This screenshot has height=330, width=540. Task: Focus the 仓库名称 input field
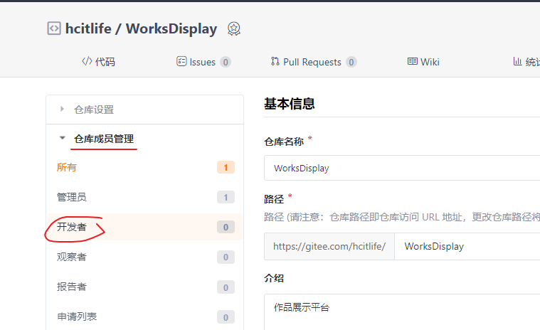(x=402, y=168)
